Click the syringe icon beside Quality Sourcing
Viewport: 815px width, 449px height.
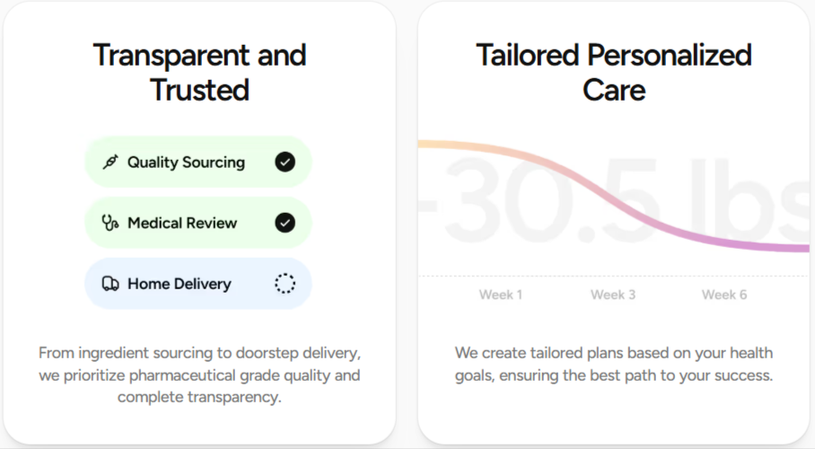click(110, 163)
